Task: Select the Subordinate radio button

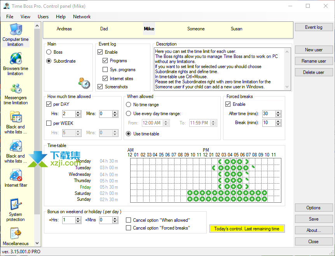Action: tap(49, 61)
